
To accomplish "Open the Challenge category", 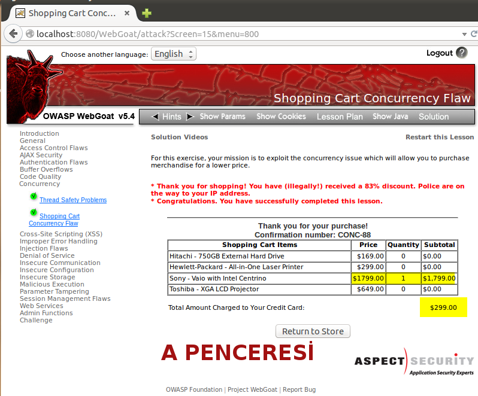I will 36,320.
